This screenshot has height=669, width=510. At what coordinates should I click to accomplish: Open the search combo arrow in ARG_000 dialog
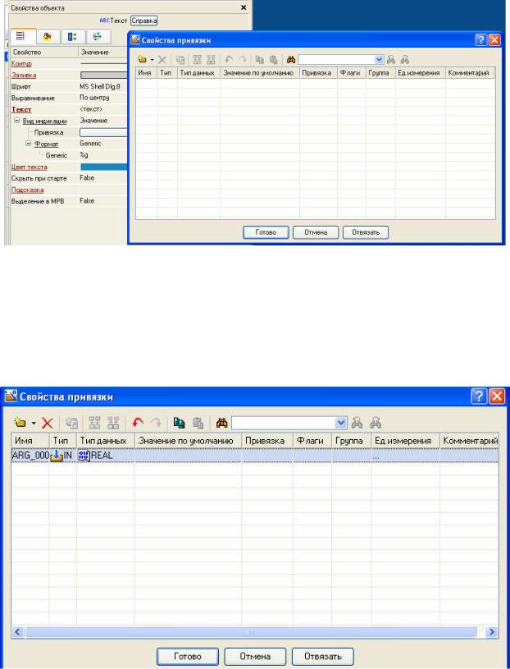(341, 423)
